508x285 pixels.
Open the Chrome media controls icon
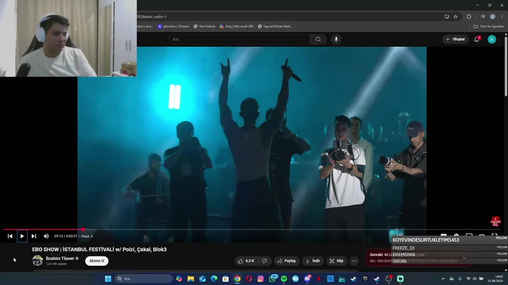coord(483,17)
